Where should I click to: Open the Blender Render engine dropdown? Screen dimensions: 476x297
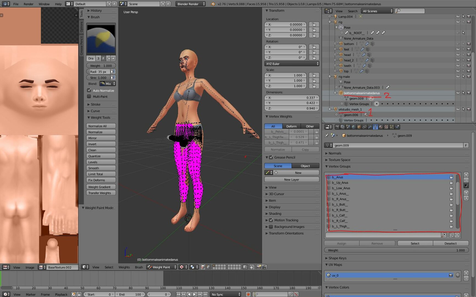point(190,4)
